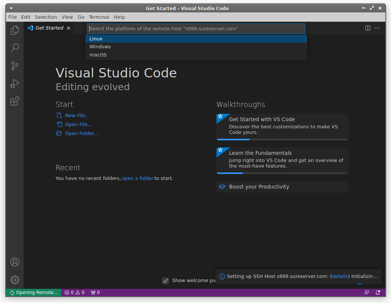Click the platform selection input field

[x=196, y=28]
